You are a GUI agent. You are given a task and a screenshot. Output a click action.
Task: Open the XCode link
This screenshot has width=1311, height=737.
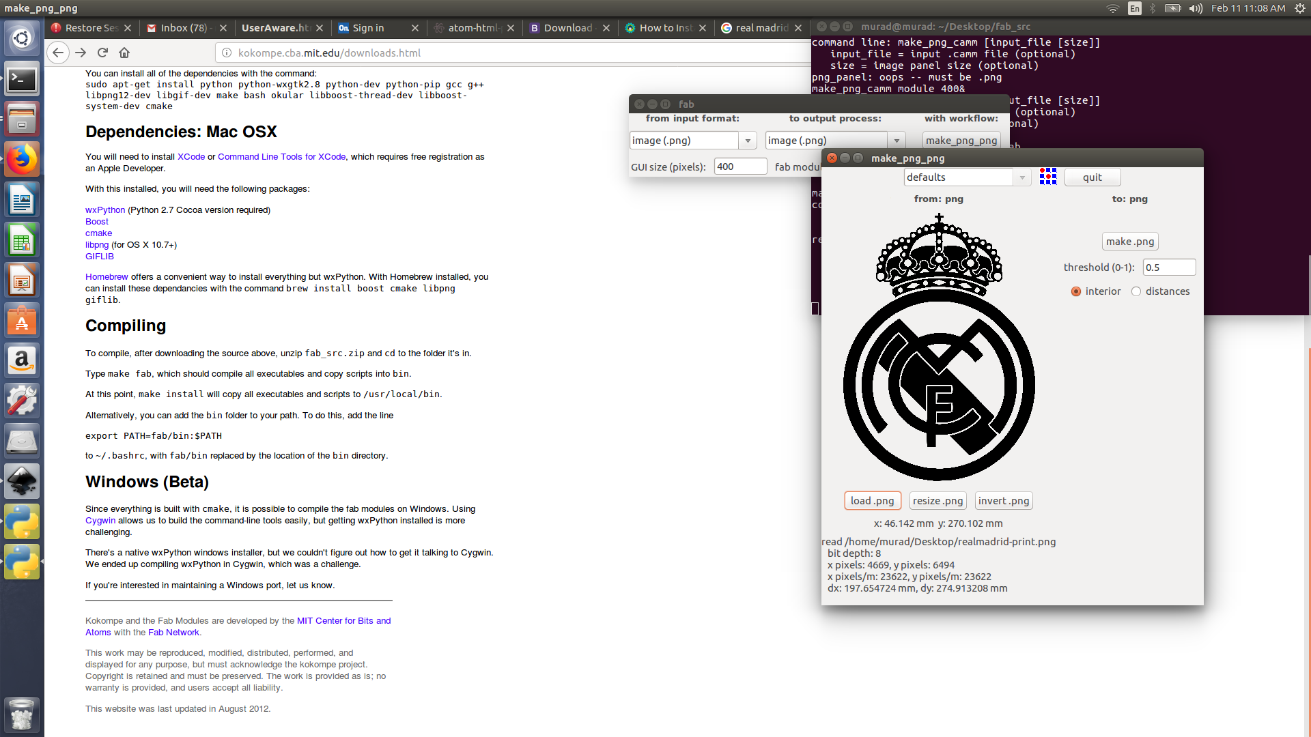click(191, 157)
